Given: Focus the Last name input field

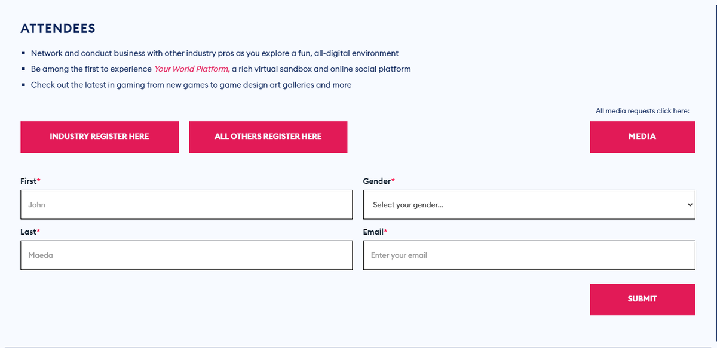Looking at the screenshot, I should point(186,255).
